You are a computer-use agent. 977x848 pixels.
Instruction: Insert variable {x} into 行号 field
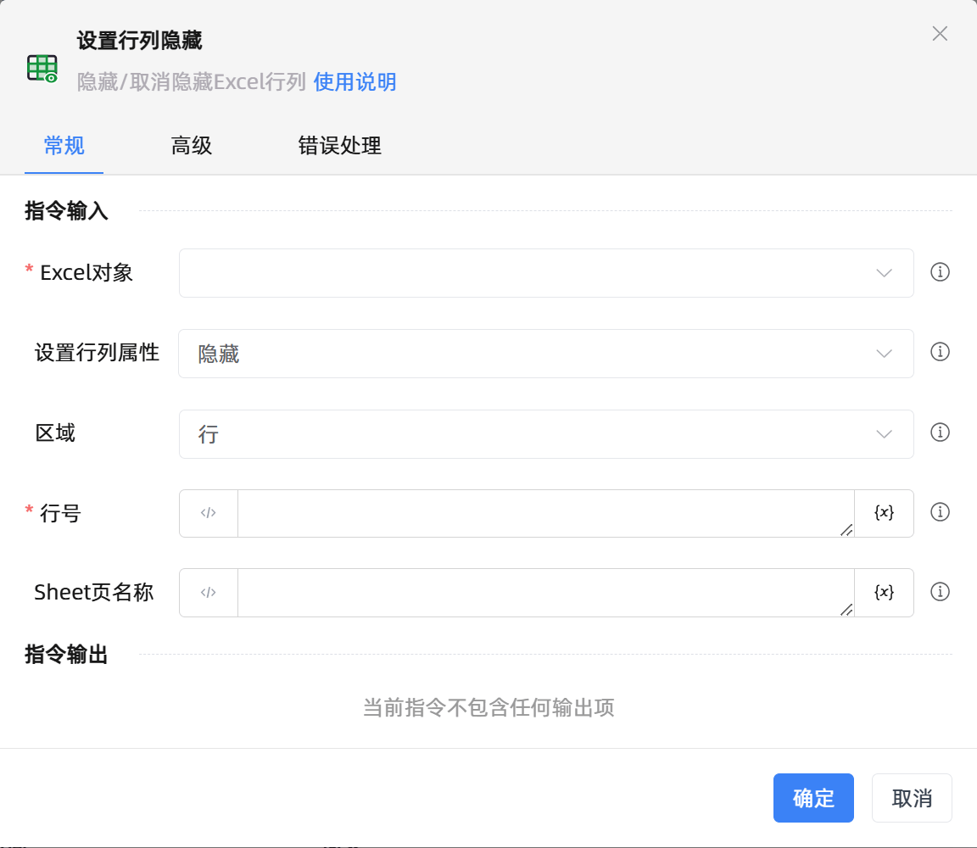tap(884, 513)
